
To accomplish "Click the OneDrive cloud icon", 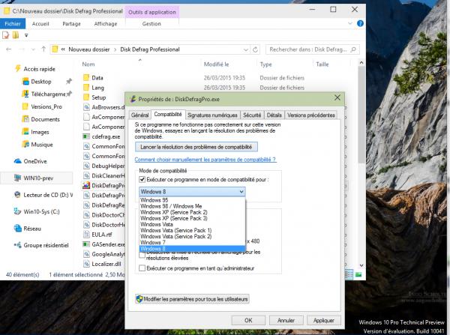I will pyautogui.click(x=18, y=161).
